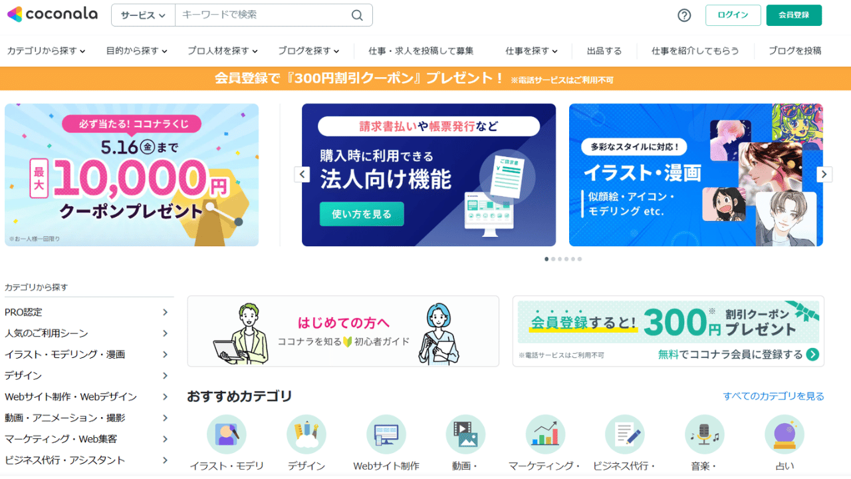Open the サービス search type dropdown
Screen dimensions: 851x479
(x=143, y=15)
